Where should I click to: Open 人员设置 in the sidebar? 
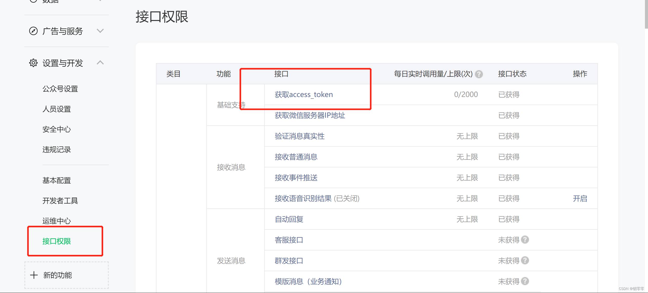coord(57,109)
